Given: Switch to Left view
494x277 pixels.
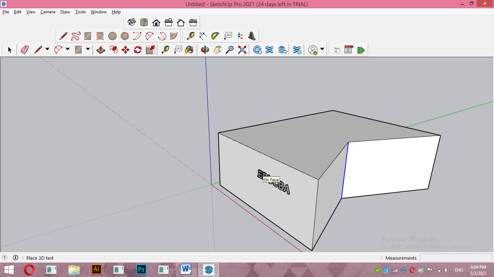Looking at the screenshot, I should (193, 23).
